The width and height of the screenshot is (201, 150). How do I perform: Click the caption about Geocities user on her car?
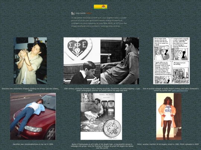pyautogui.click(x=33, y=144)
